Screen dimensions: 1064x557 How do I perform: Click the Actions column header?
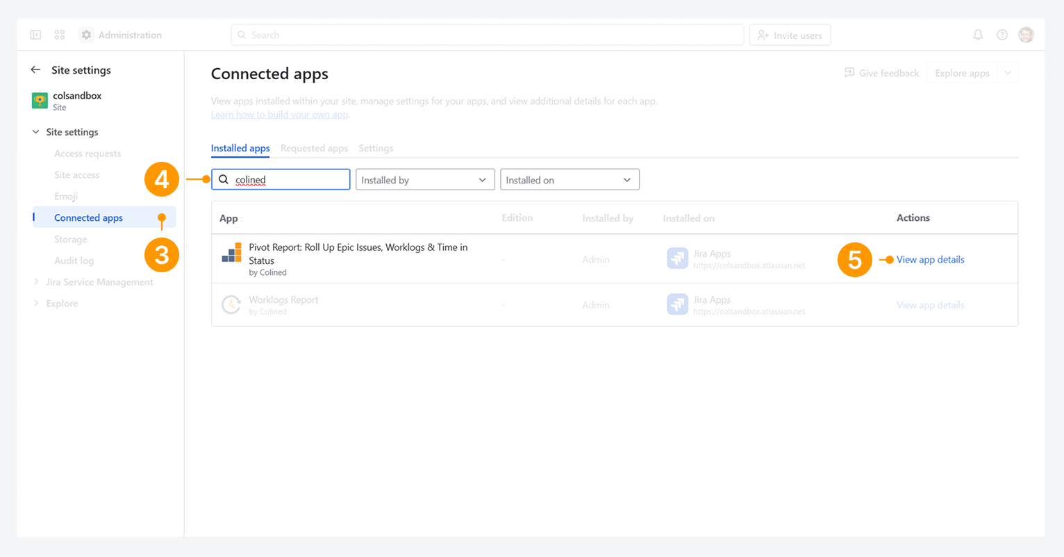913,217
